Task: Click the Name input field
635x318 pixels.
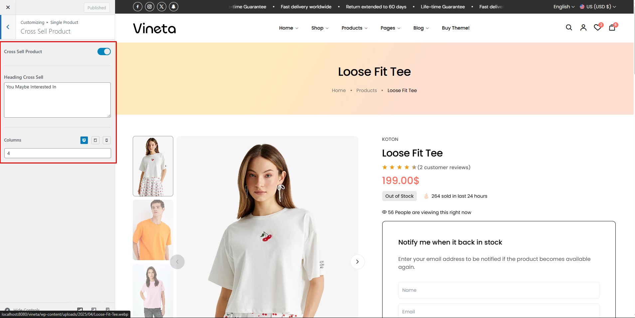Action: pyautogui.click(x=499, y=290)
